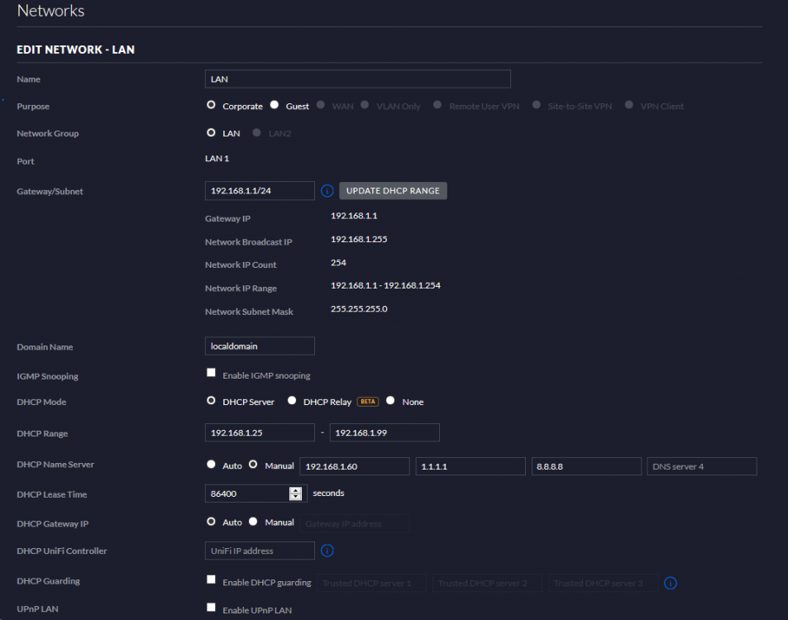The width and height of the screenshot is (788, 620).
Task: Click DNS server field 8.8.8.8
Action: [586, 466]
